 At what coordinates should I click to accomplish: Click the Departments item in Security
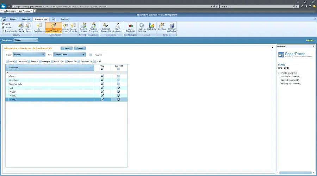9,31
